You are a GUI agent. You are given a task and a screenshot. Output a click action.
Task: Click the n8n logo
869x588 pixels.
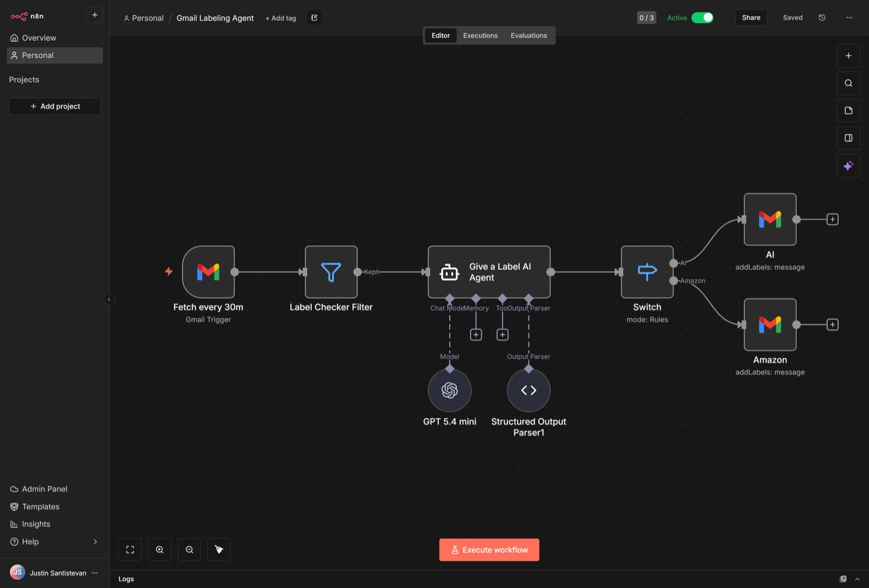(x=27, y=16)
